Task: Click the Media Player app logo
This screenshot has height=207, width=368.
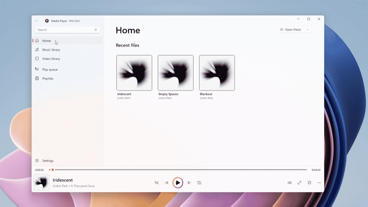Action: tap(47, 21)
